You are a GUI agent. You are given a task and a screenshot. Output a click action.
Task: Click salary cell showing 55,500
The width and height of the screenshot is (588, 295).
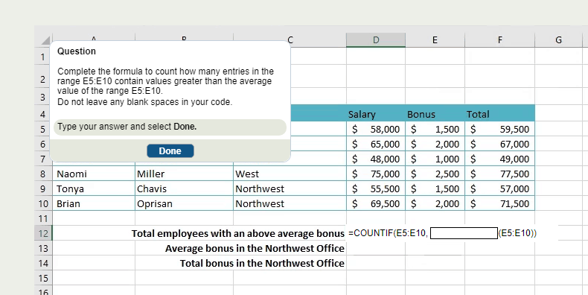[376, 188]
